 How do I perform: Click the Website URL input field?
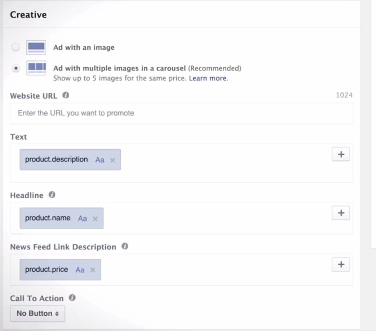[x=181, y=113]
